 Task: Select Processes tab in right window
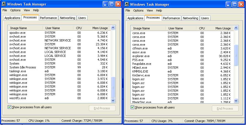[153, 18]
